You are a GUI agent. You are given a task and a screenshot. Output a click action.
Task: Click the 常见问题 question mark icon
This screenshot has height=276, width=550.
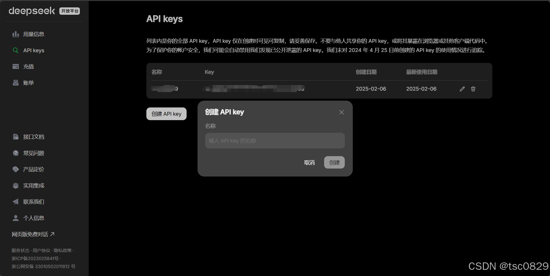[x=16, y=153]
